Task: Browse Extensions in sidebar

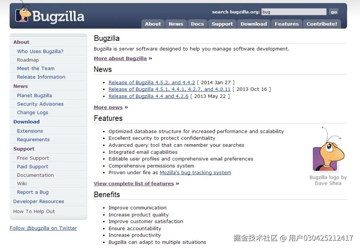Action: click(x=30, y=131)
